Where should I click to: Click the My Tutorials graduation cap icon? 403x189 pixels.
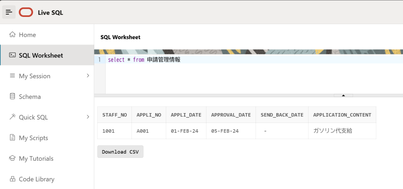(x=12, y=158)
